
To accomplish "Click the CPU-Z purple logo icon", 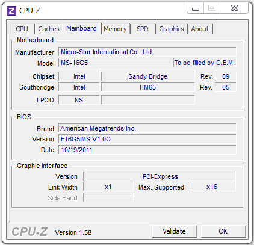I will [11, 11].
